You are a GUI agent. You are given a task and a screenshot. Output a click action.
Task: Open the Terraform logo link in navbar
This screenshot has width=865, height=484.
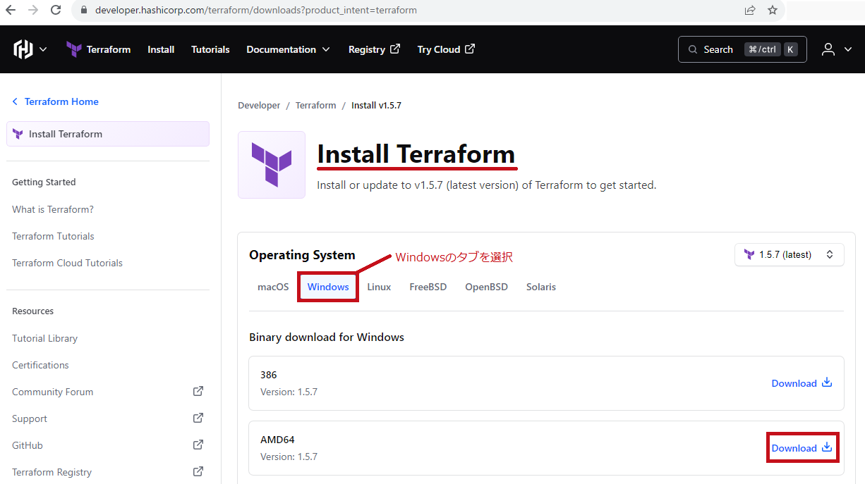pos(98,49)
